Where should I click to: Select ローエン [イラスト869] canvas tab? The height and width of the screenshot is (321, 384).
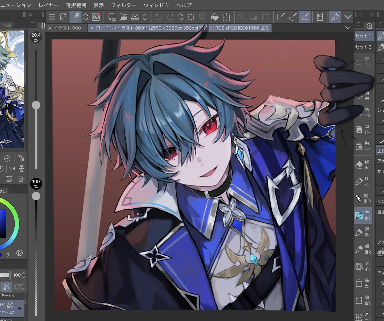coord(180,28)
